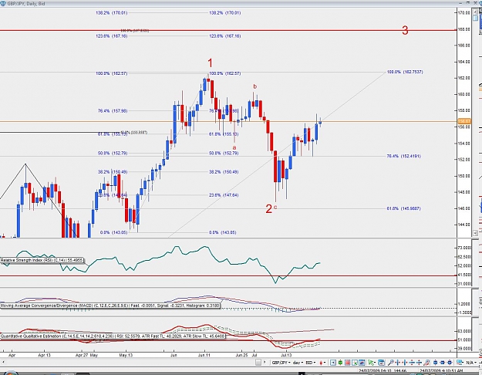Click the chart template window icon
482x375 pixels.
(x=382, y=363)
